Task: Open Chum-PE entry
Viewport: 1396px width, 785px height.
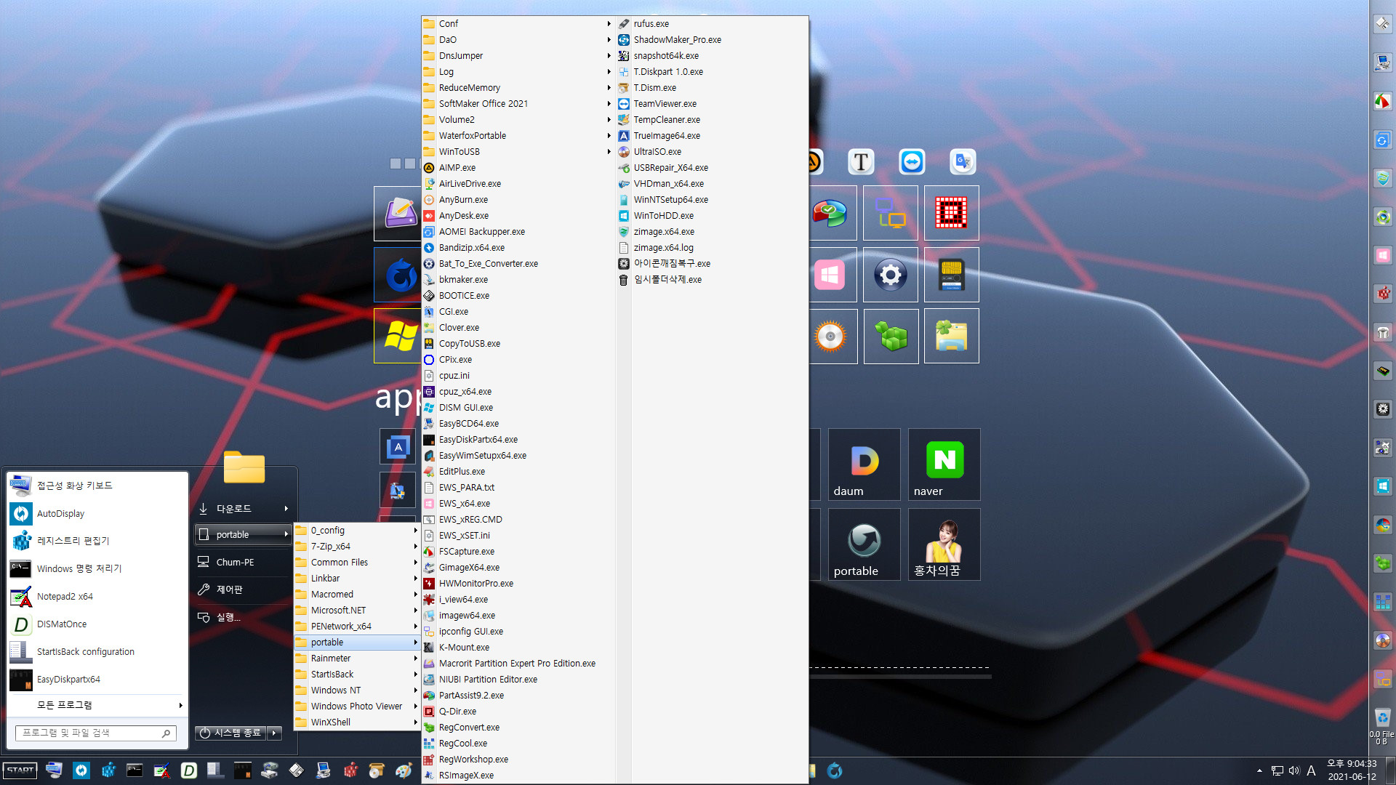Action: click(244, 562)
